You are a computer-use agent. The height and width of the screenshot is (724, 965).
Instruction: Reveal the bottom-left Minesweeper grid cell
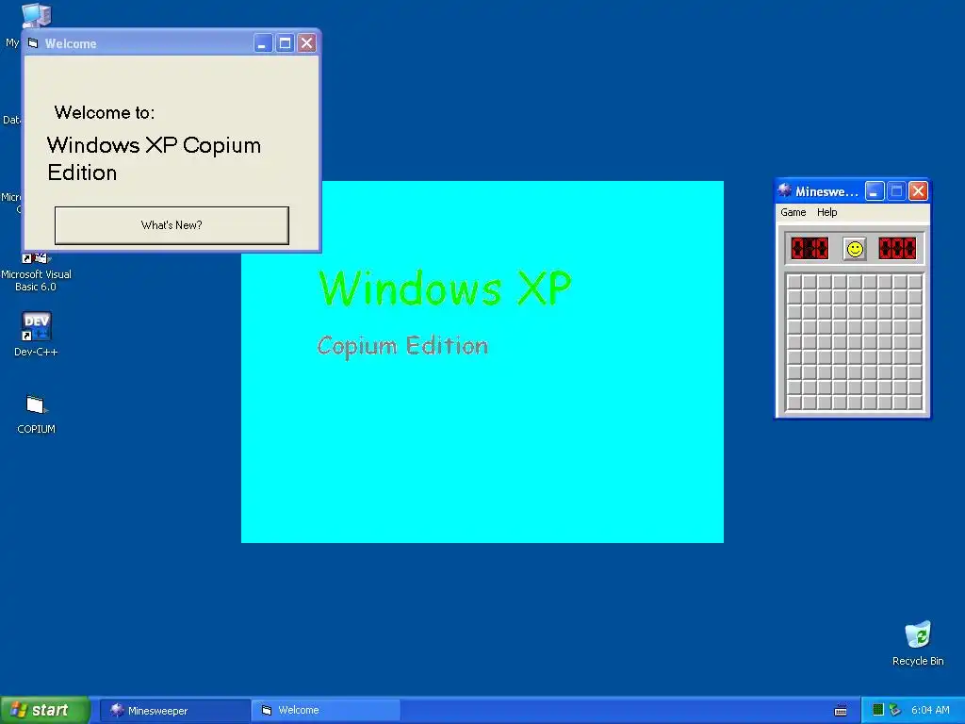793,403
